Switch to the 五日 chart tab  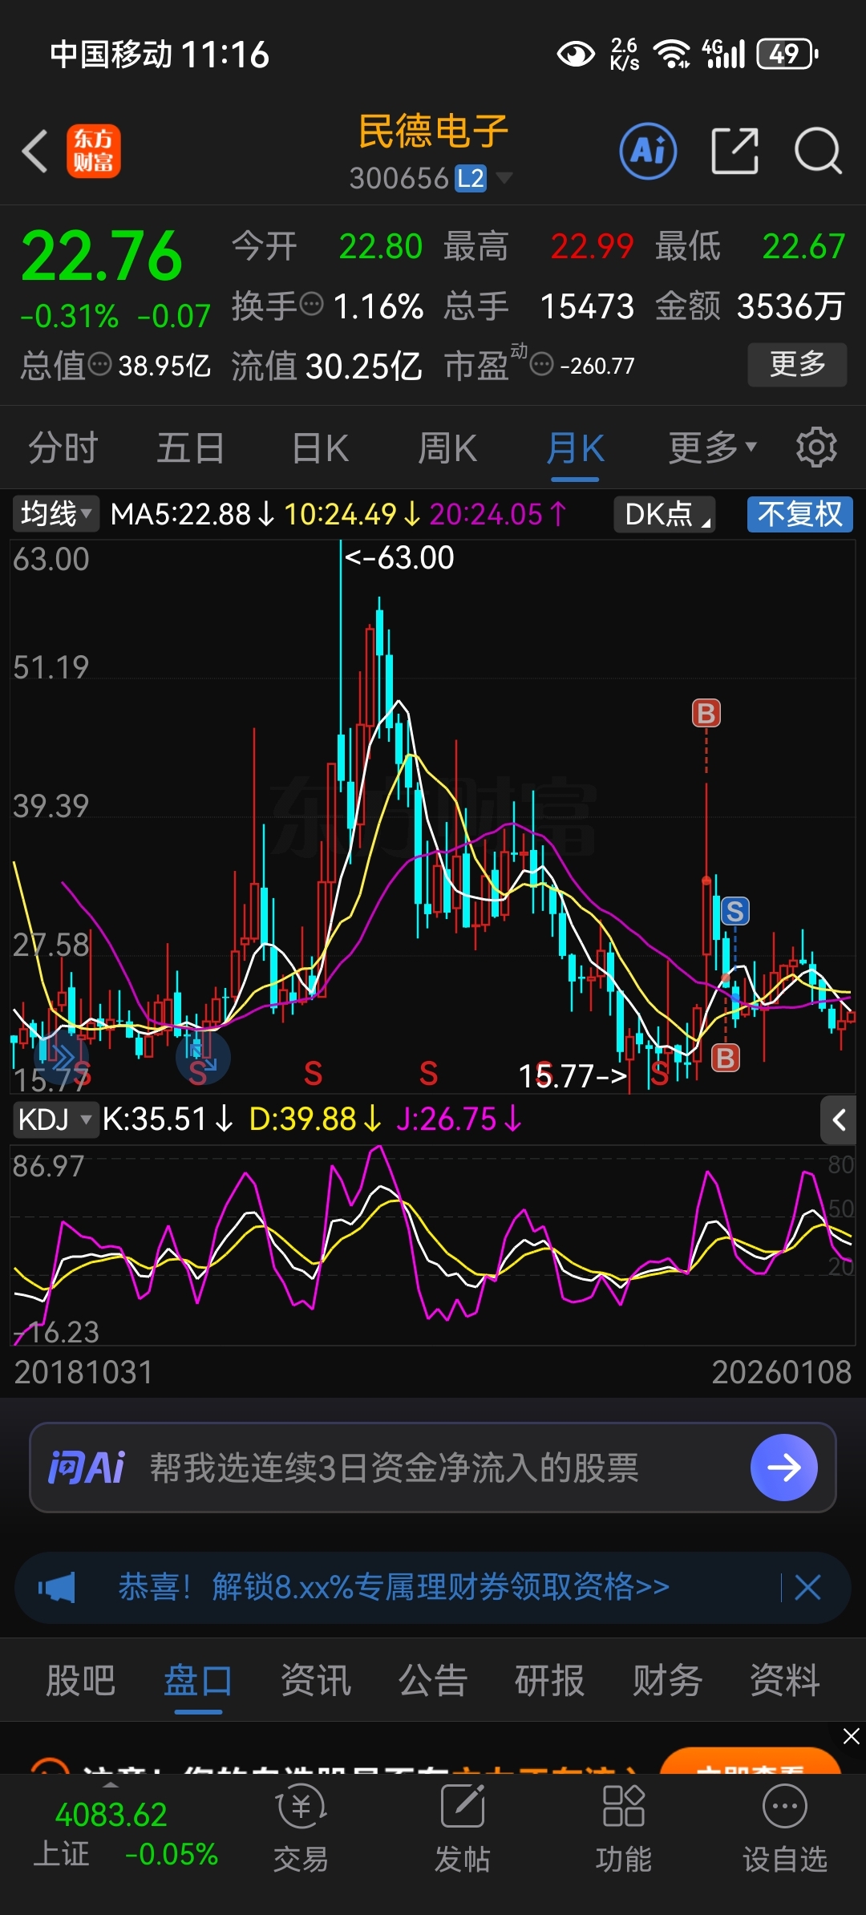click(x=190, y=447)
